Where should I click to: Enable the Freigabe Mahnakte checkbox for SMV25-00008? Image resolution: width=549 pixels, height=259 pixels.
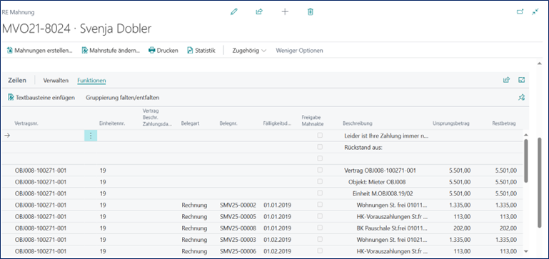click(320, 228)
